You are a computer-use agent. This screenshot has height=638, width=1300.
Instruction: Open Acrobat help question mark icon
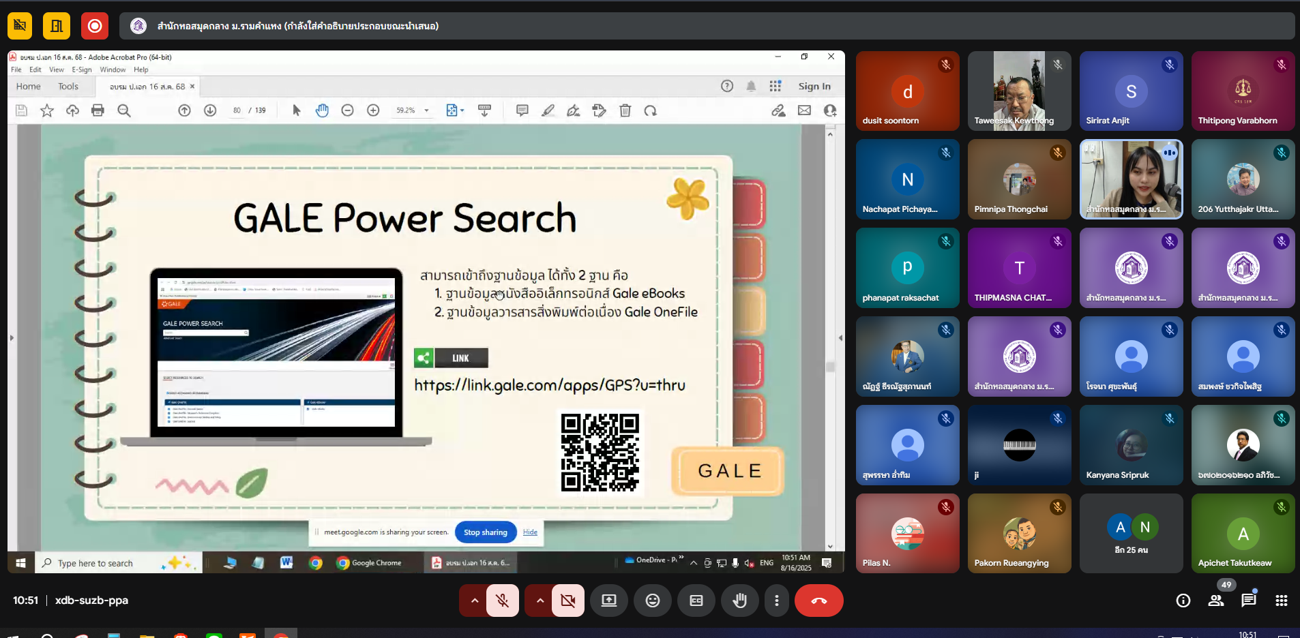[x=727, y=86]
